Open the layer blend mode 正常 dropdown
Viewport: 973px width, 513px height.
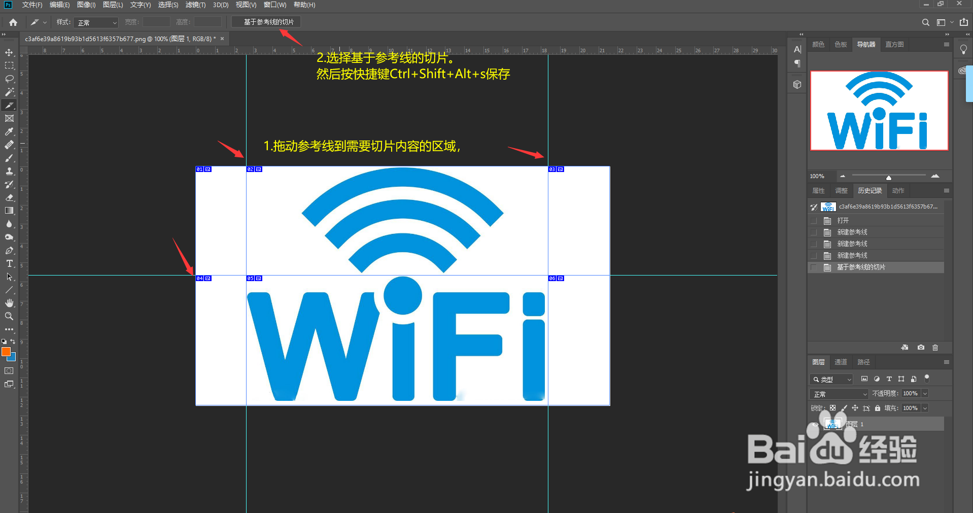click(x=840, y=394)
